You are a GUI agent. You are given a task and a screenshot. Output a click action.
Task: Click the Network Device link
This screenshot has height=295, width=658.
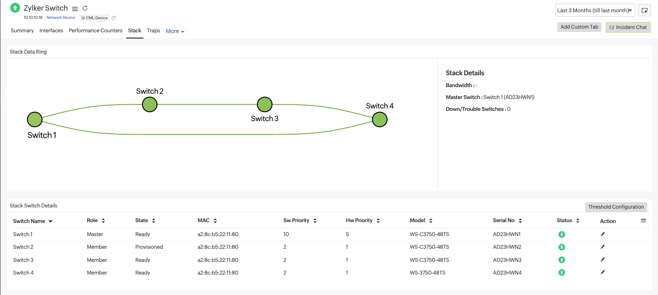tap(61, 18)
